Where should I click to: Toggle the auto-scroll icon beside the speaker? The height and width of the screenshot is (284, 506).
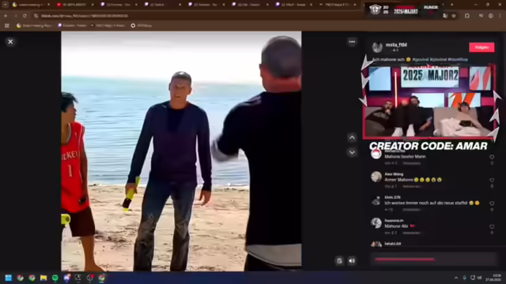[339, 261]
